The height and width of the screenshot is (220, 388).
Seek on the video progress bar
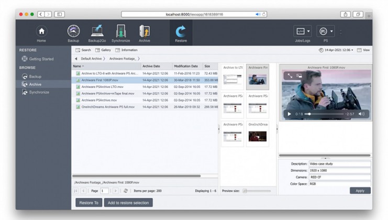324,114
